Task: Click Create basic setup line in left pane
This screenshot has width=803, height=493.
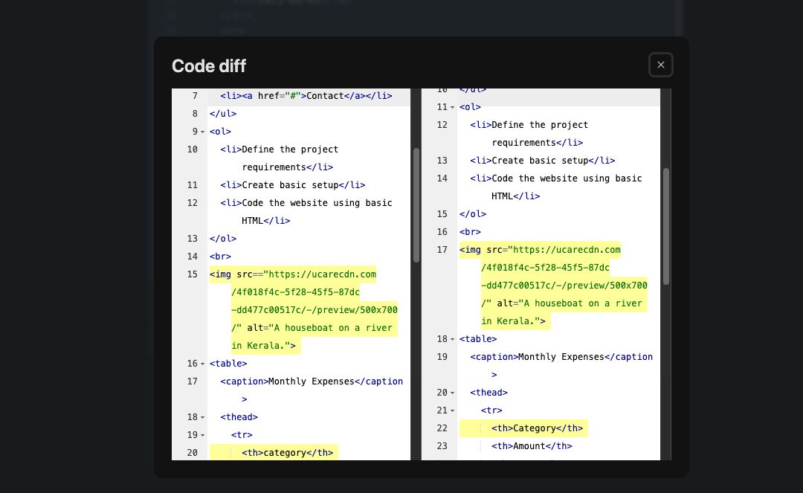Action: tap(293, 185)
